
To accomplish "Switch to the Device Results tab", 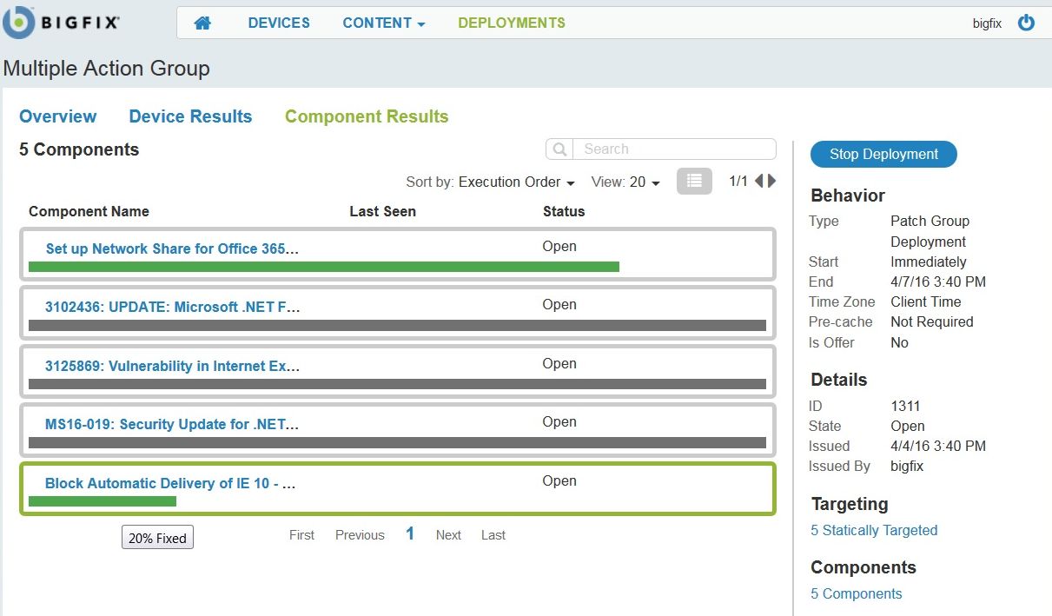I will tap(190, 116).
